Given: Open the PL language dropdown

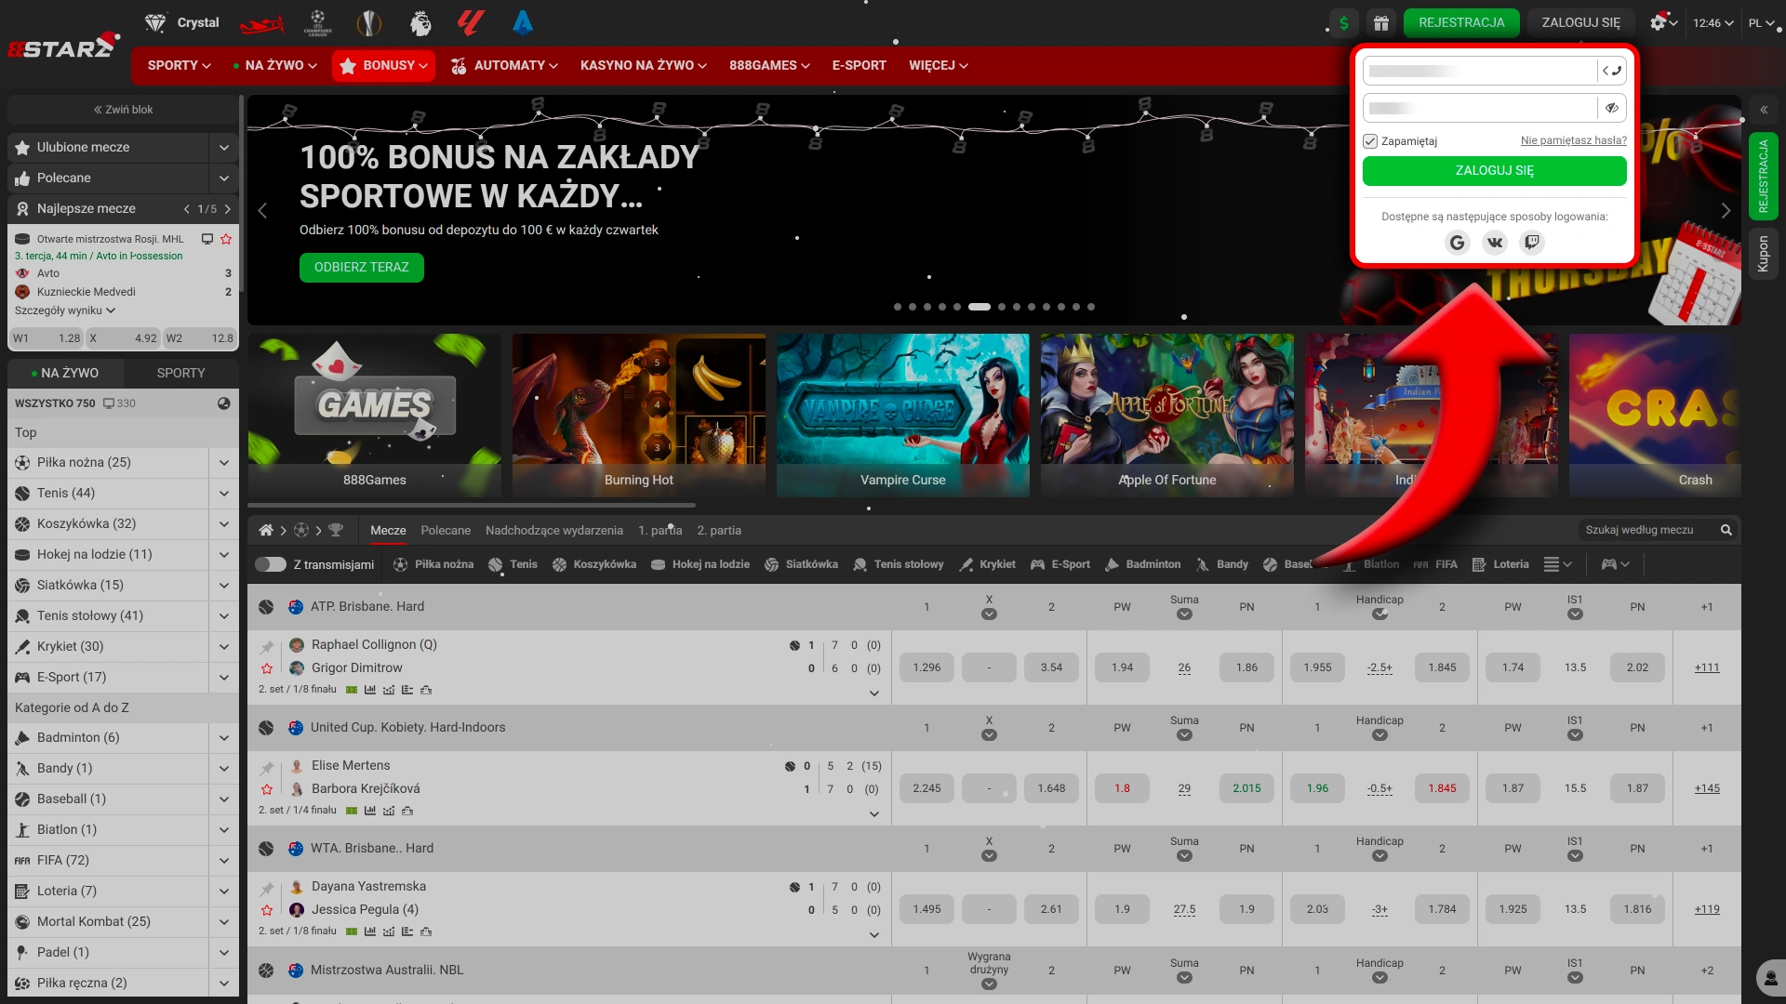Looking at the screenshot, I should [x=1761, y=23].
